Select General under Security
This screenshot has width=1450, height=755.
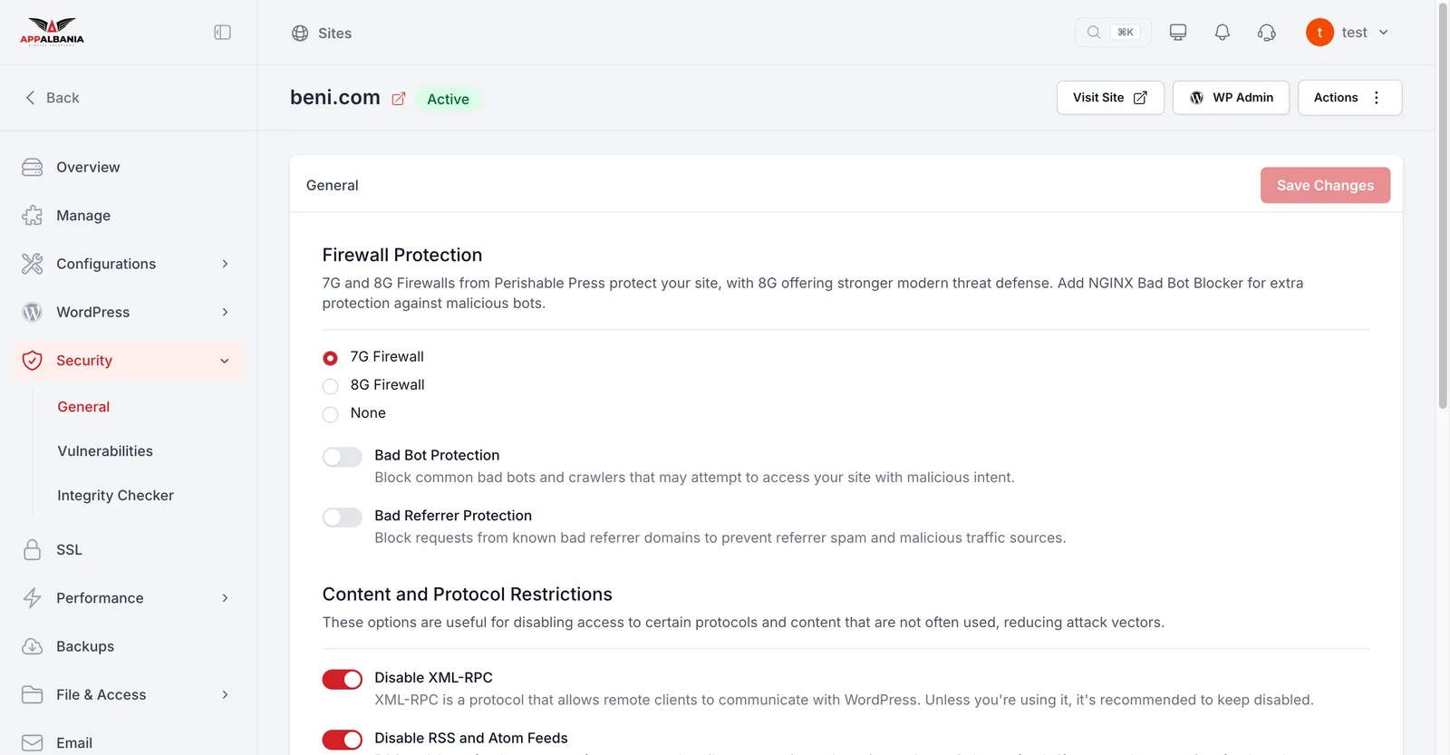83,407
